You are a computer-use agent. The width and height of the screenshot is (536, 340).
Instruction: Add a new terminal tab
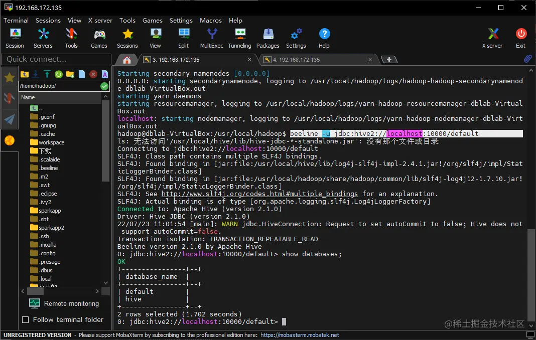click(x=389, y=60)
